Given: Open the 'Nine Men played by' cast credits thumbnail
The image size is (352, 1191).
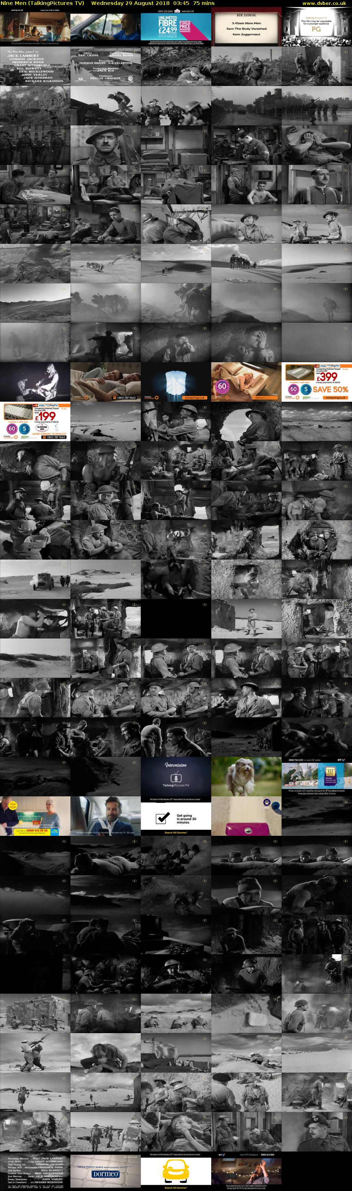Looking at the screenshot, I should click(x=35, y=66).
